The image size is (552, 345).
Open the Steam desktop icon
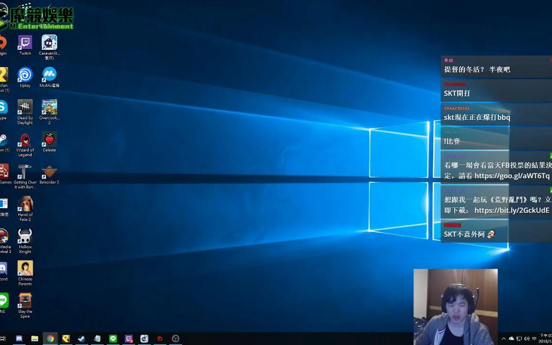coord(3,142)
